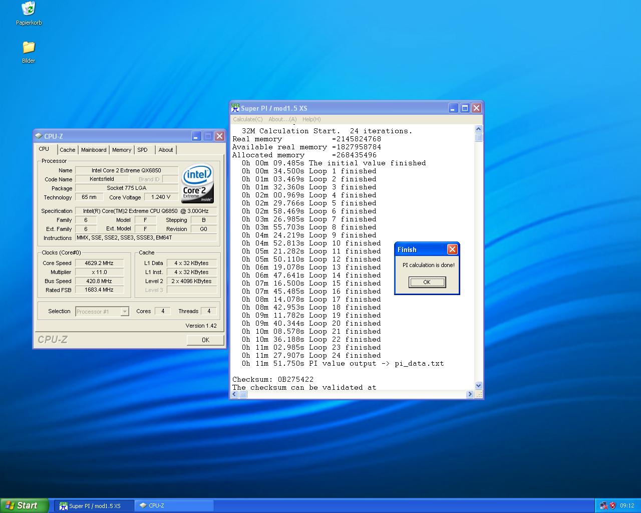Click the OK button in CPU-Z
The width and height of the screenshot is (641, 513).
tap(205, 340)
